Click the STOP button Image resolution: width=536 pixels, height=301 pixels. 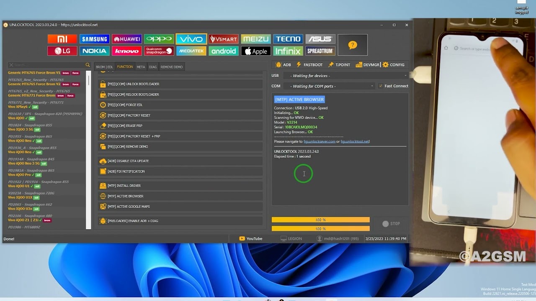click(x=391, y=224)
